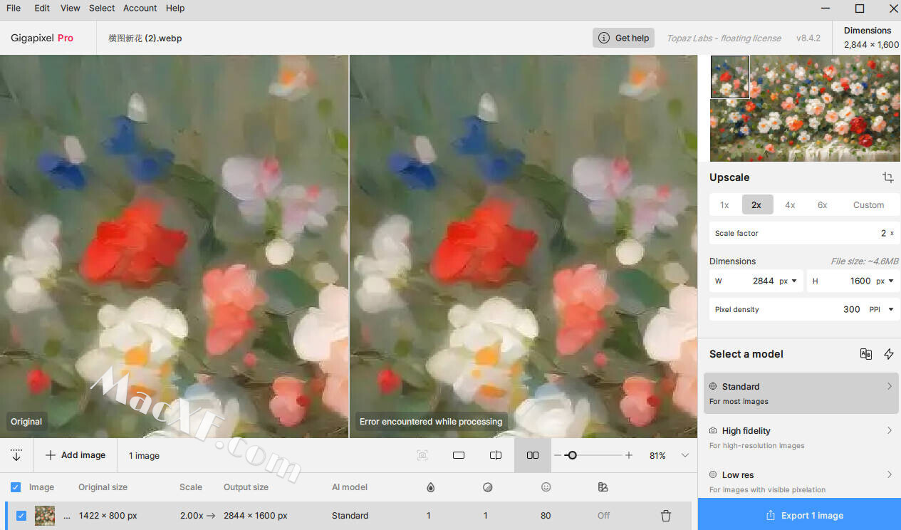Click the height value field
901x530 pixels.
click(860, 281)
